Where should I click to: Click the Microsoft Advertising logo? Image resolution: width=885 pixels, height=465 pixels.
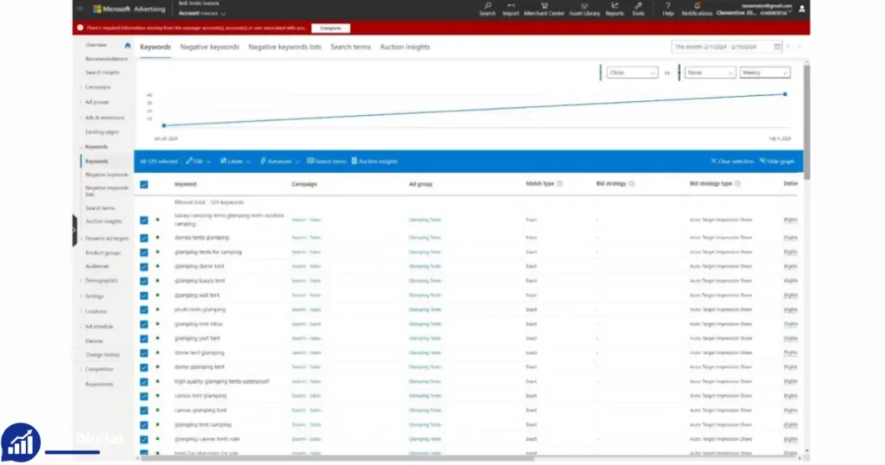[130, 9]
